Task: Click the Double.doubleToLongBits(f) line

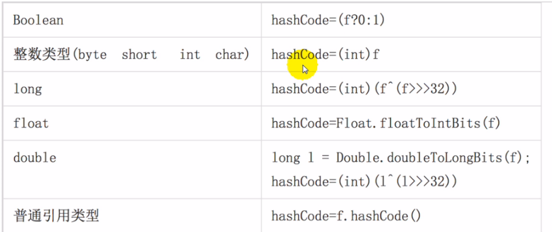Action: (401, 158)
